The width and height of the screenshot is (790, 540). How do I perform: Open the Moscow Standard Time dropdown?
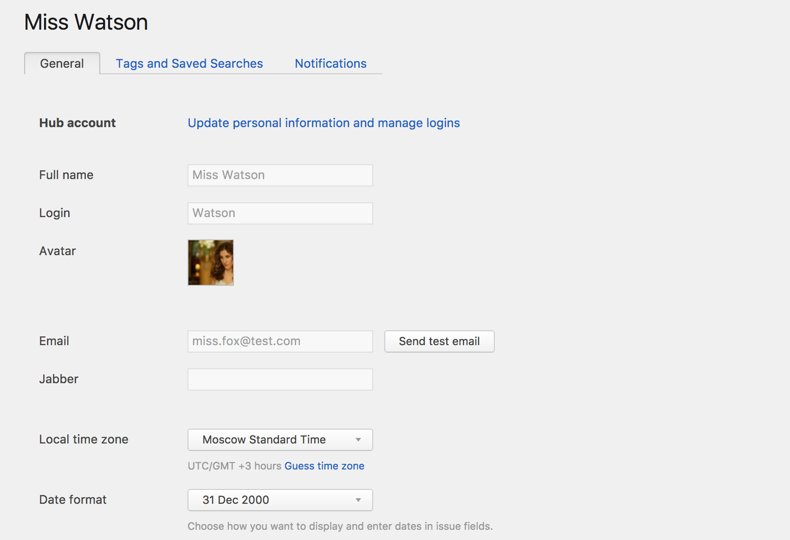point(280,440)
